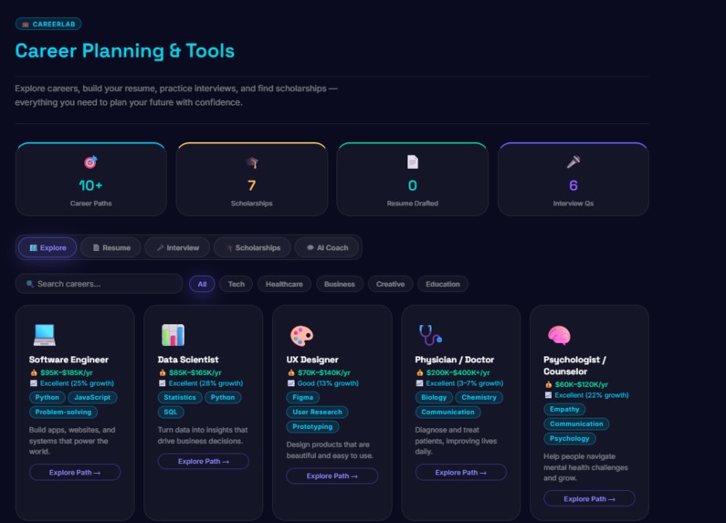Open the AI Coach tab

pos(327,247)
